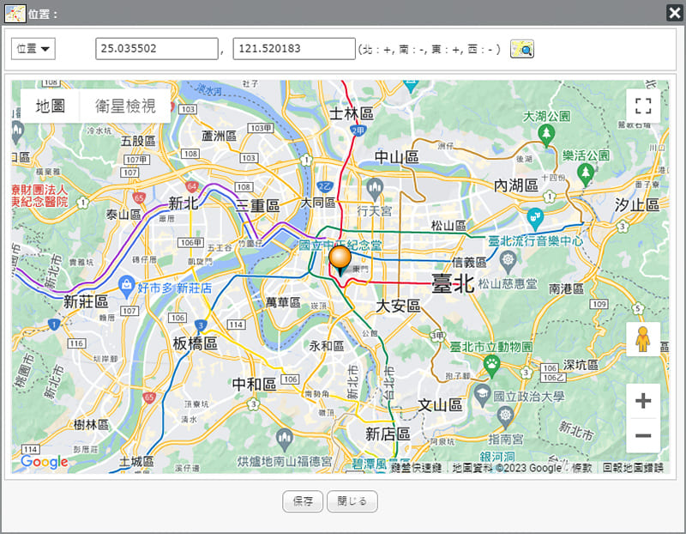
Task: Toggle fullscreen map view
Action: pos(643,106)
